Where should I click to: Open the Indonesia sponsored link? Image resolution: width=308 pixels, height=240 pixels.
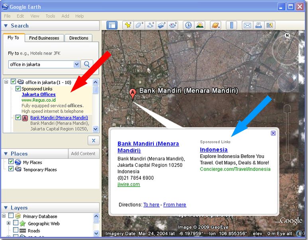214,150
